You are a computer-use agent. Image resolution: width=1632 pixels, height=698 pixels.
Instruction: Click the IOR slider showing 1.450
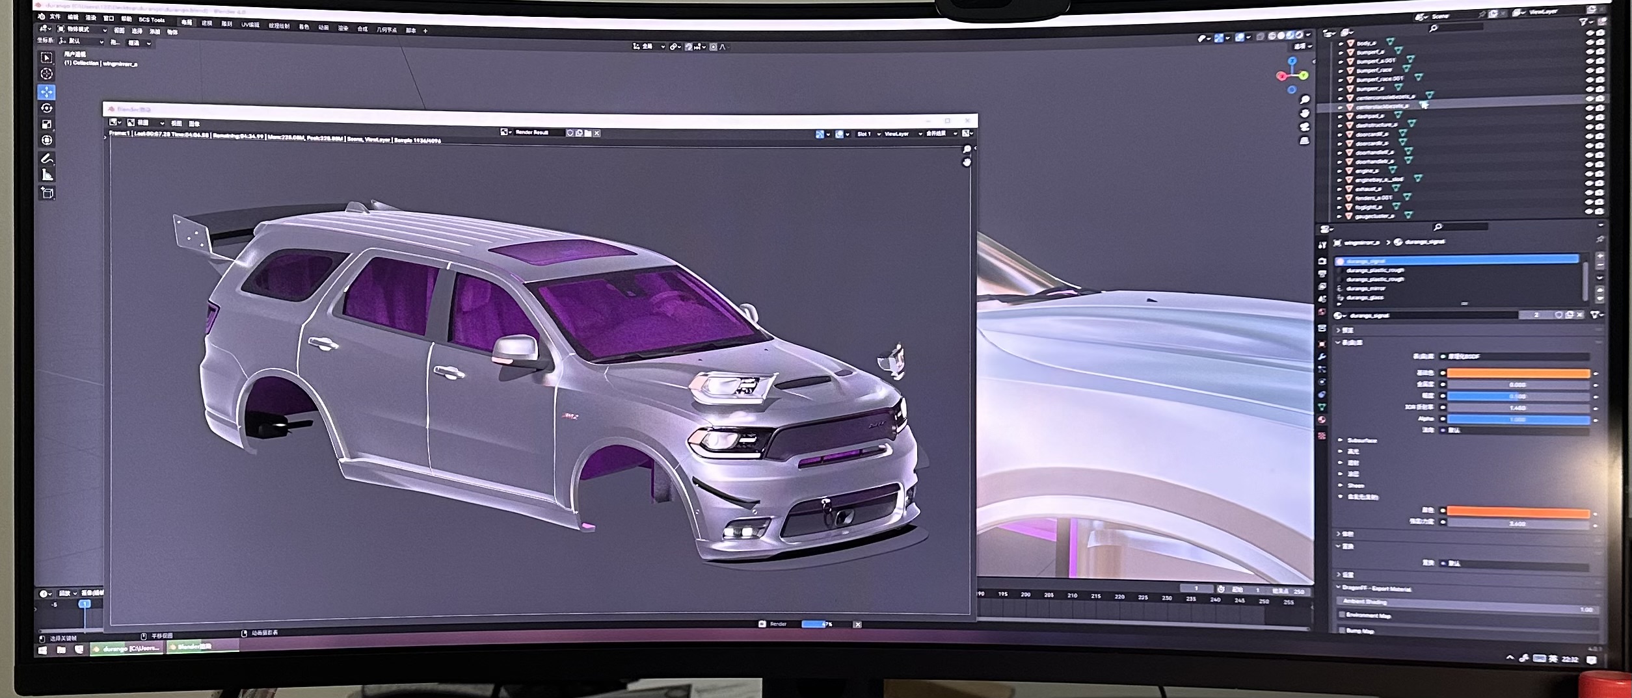(1518, 407)
